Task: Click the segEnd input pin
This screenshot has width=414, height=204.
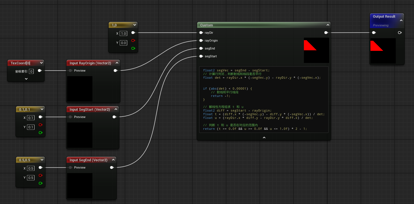Action: [201, 49]
